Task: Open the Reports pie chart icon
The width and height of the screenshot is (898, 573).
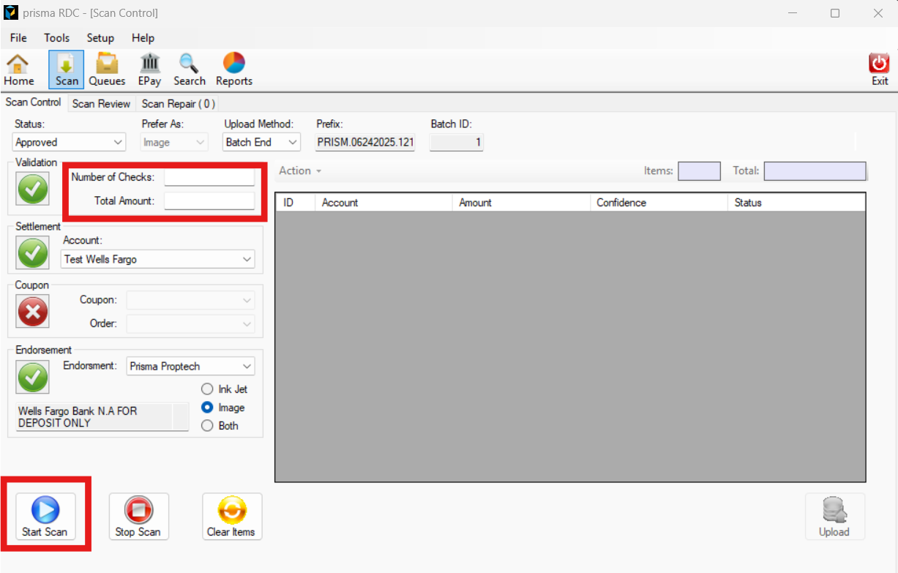Action: click(x=234, y=70)
